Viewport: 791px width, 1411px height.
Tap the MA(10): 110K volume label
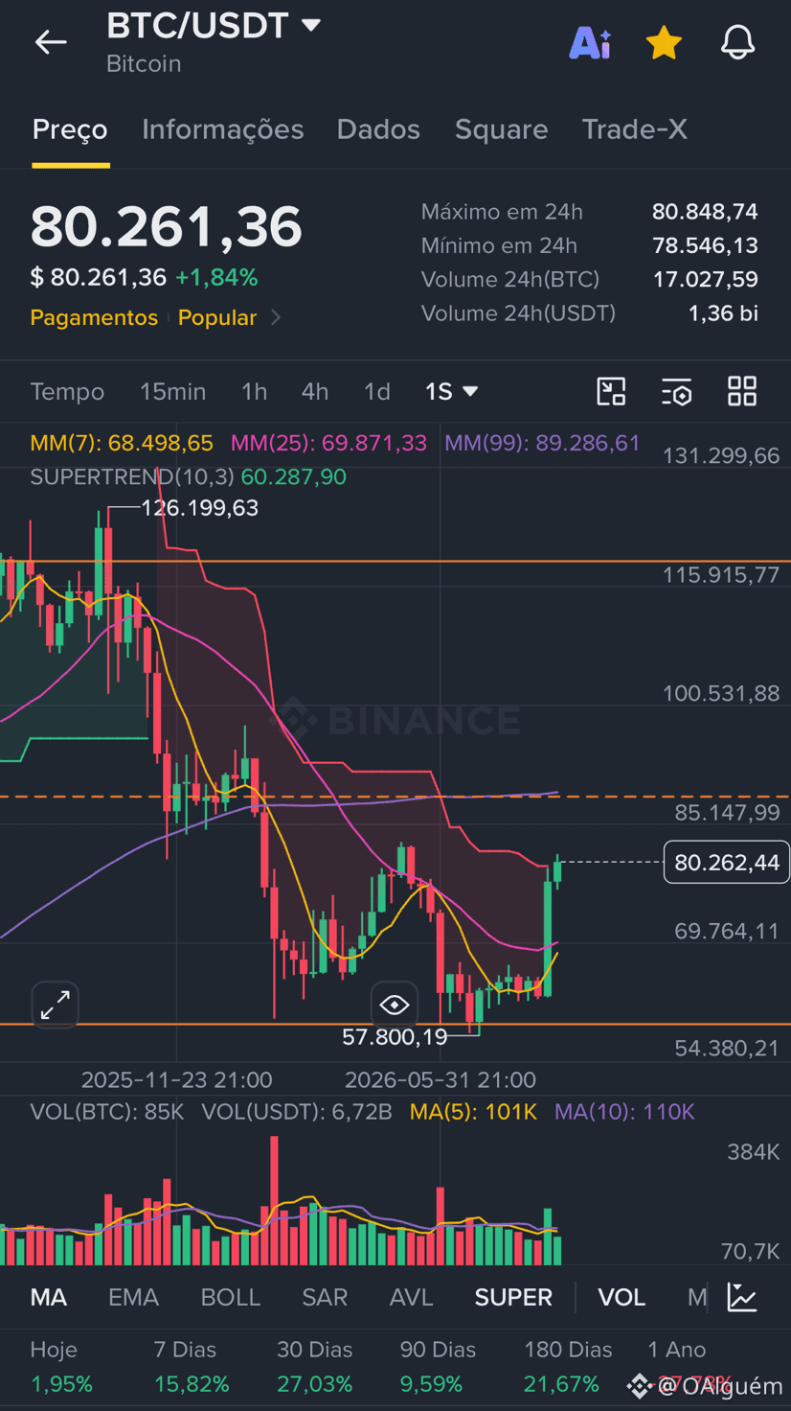pos(624,1112)
